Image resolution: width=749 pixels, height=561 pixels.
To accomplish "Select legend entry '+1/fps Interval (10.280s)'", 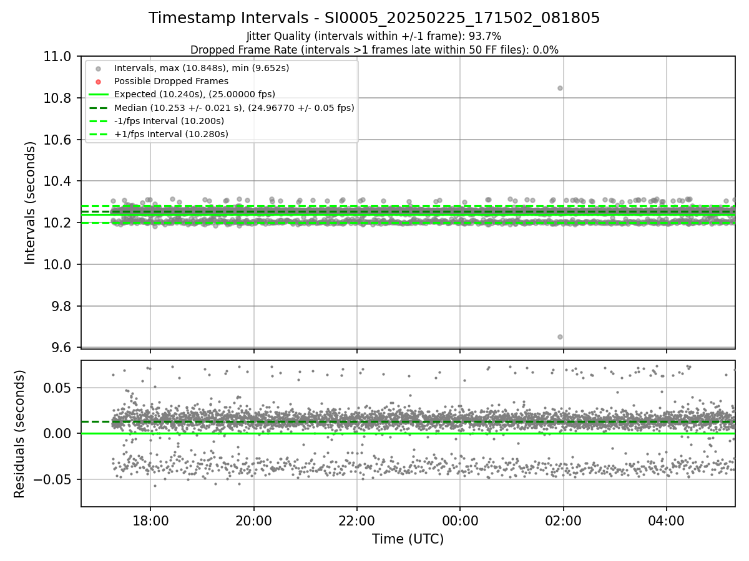I will click(x=171, y=134).
